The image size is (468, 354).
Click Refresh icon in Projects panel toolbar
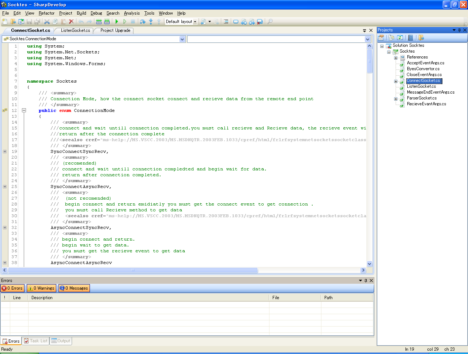(400, 38)
